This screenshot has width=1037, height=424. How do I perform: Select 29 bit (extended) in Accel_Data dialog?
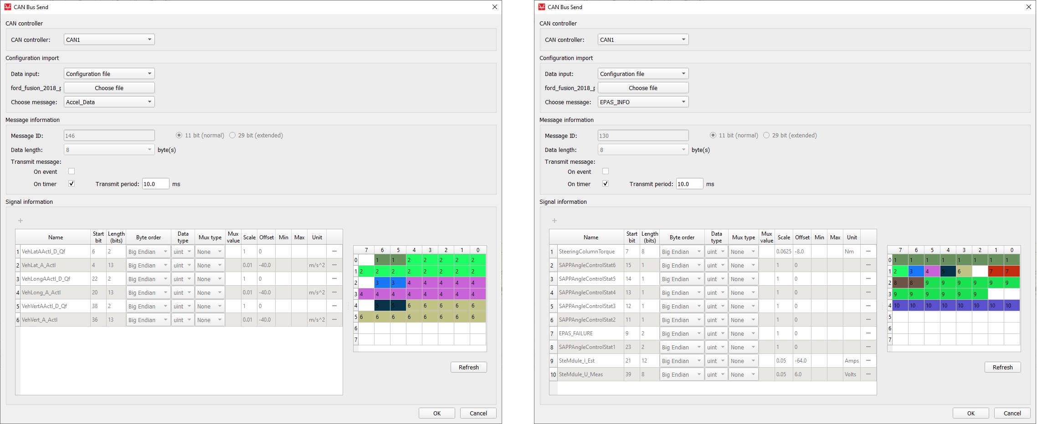click(x=233, y=136)
